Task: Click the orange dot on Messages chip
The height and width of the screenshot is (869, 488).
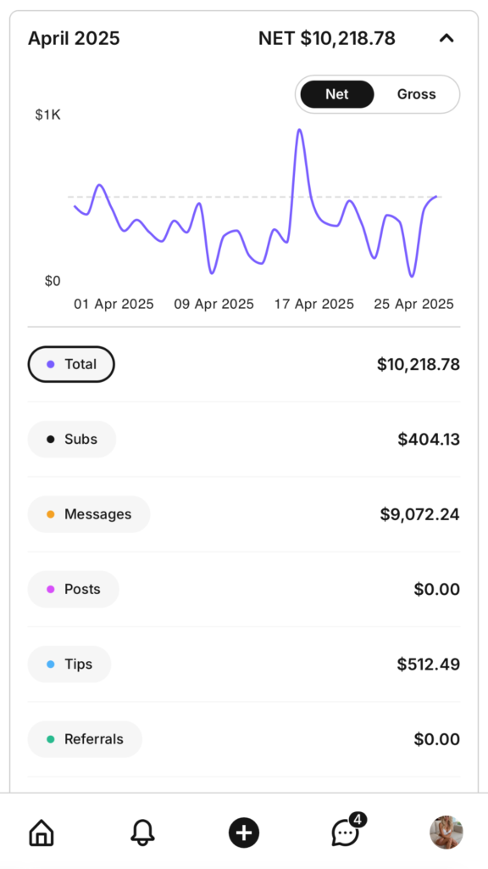Action: (x=50, y=514)
